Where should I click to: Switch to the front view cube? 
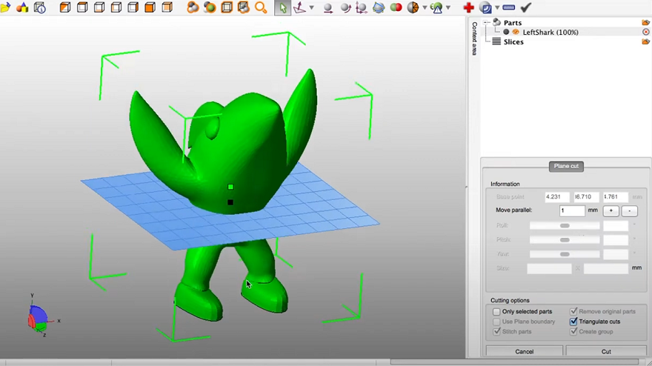click(150, 7)
